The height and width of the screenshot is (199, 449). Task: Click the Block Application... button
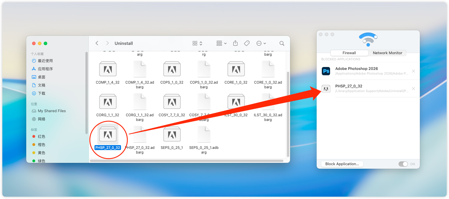pos(342,164)
